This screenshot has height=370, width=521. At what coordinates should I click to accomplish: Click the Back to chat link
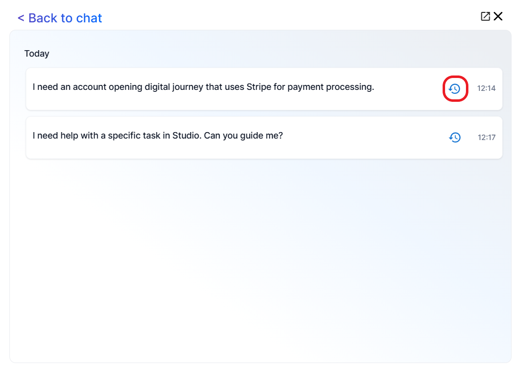60,18
